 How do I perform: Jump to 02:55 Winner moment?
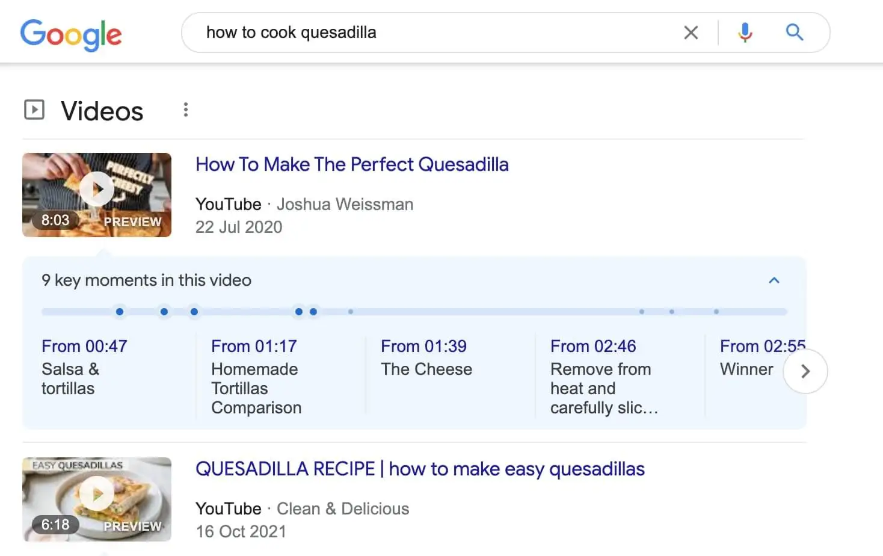(752, 347)
